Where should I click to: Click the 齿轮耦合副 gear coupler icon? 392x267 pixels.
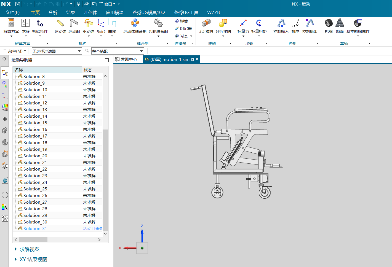coord(158,23)
